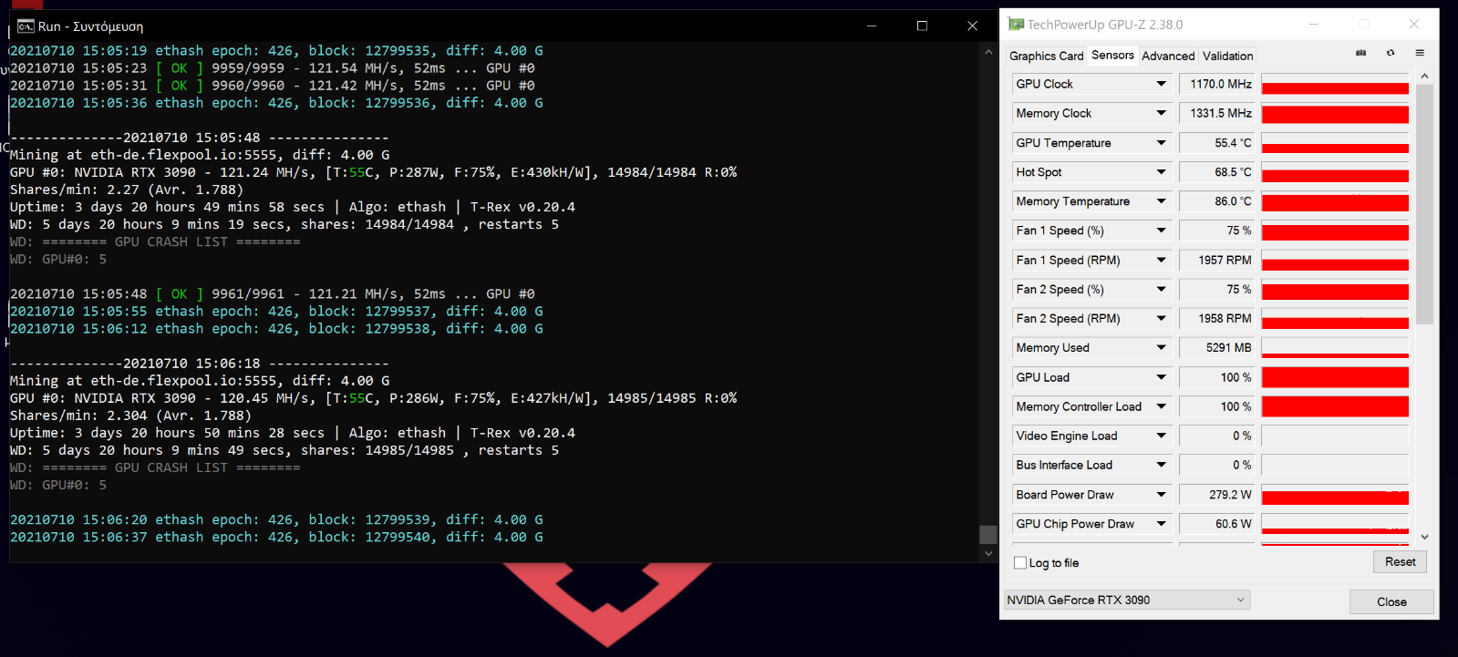Click the uptime line ending '49 mins 58 secs'

pos(293,208)
